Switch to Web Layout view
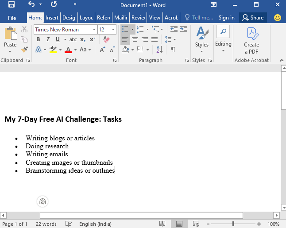The height and width of the screenshot is (228, 286). pyautogui.click(x=196, y=224)
